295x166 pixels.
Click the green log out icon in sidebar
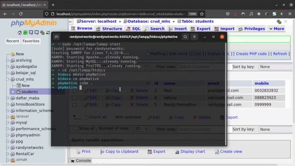tap(25, 33)
